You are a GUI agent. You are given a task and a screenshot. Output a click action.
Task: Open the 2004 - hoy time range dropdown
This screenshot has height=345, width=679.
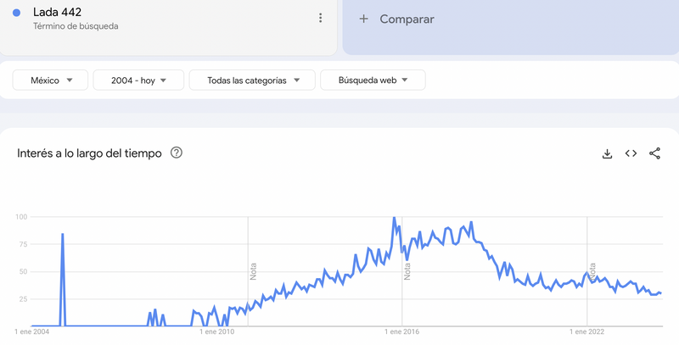140,81
